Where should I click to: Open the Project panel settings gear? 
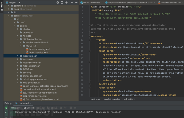72,2
